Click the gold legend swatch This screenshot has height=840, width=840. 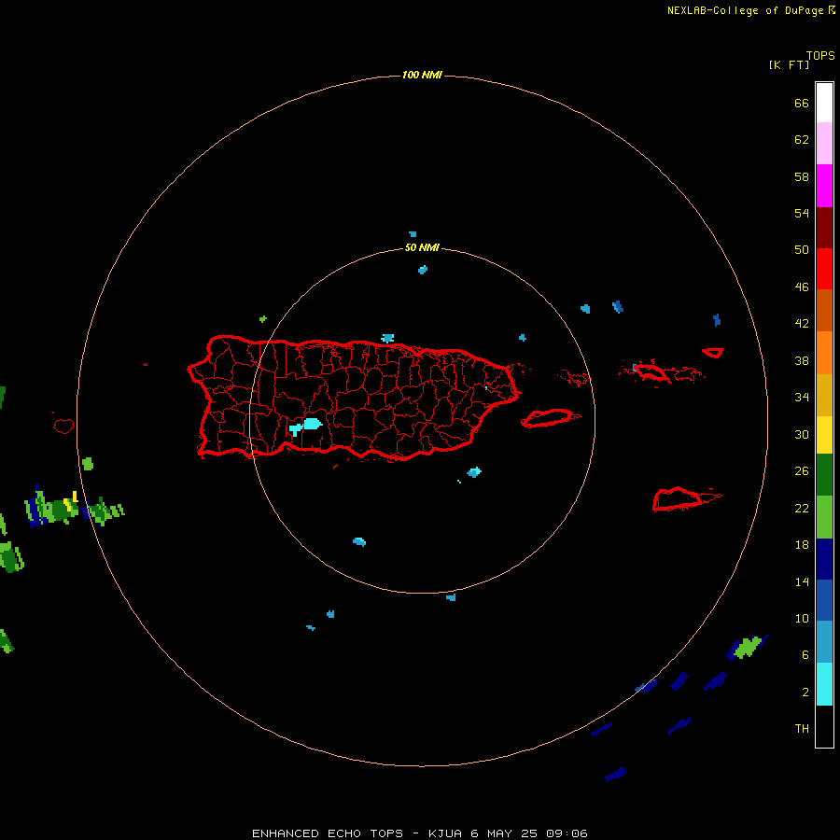click(824, 395)
